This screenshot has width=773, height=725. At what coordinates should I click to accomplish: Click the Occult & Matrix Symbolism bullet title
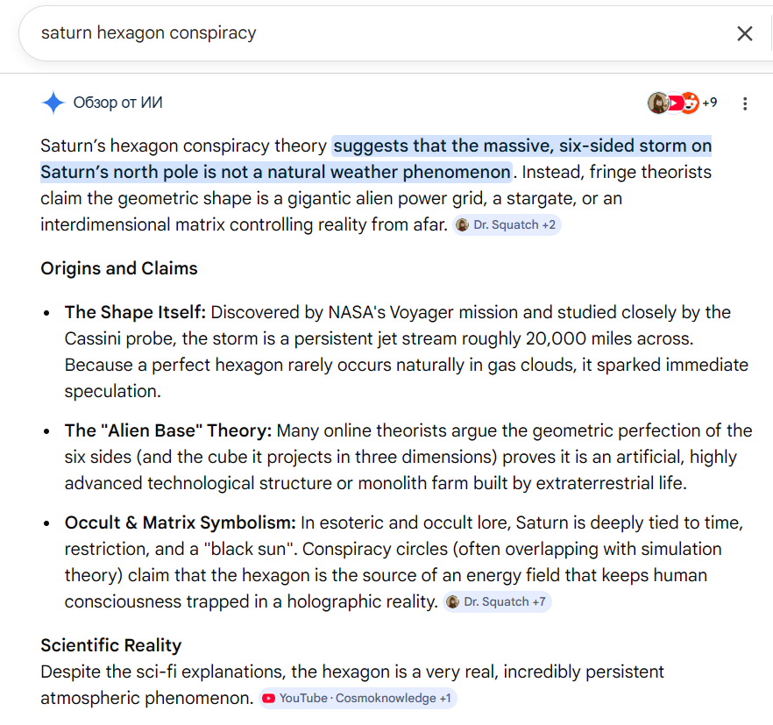click(x=180, y=522)
